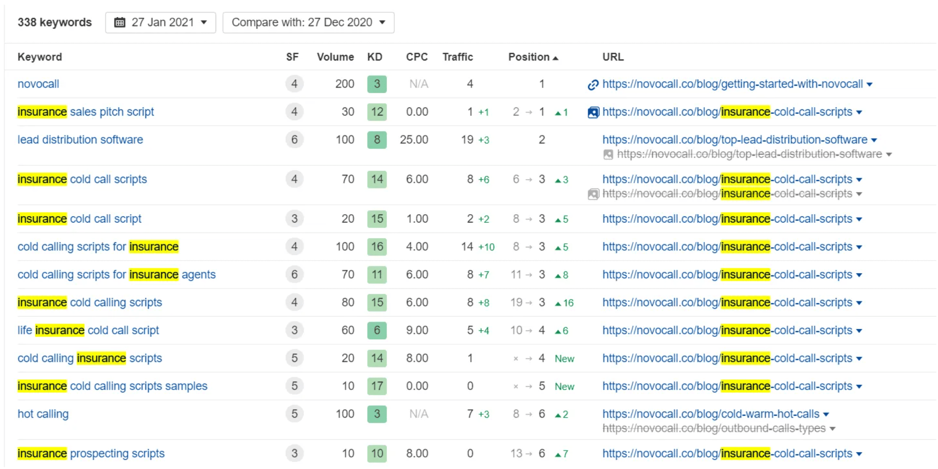The image size is (938, 469).
Task: Click the green KD badge 3 for novocall
Action: click(x=377, y=84)
